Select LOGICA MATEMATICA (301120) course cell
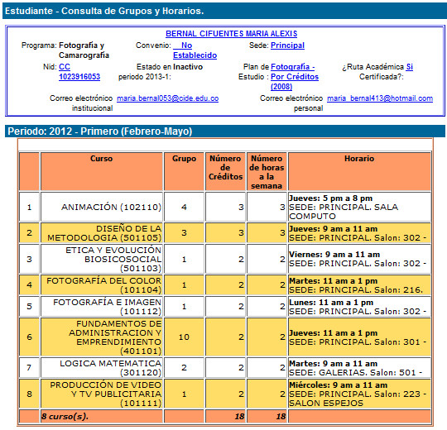 pos(102,368)
